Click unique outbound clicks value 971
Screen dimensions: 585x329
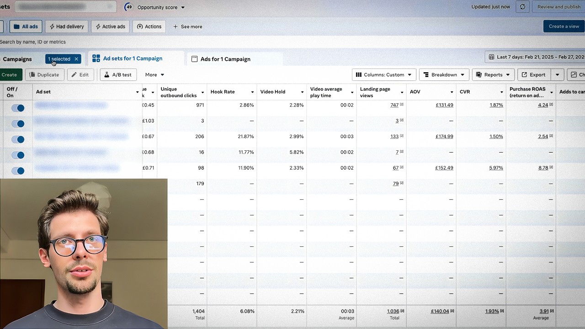point(199,105)
